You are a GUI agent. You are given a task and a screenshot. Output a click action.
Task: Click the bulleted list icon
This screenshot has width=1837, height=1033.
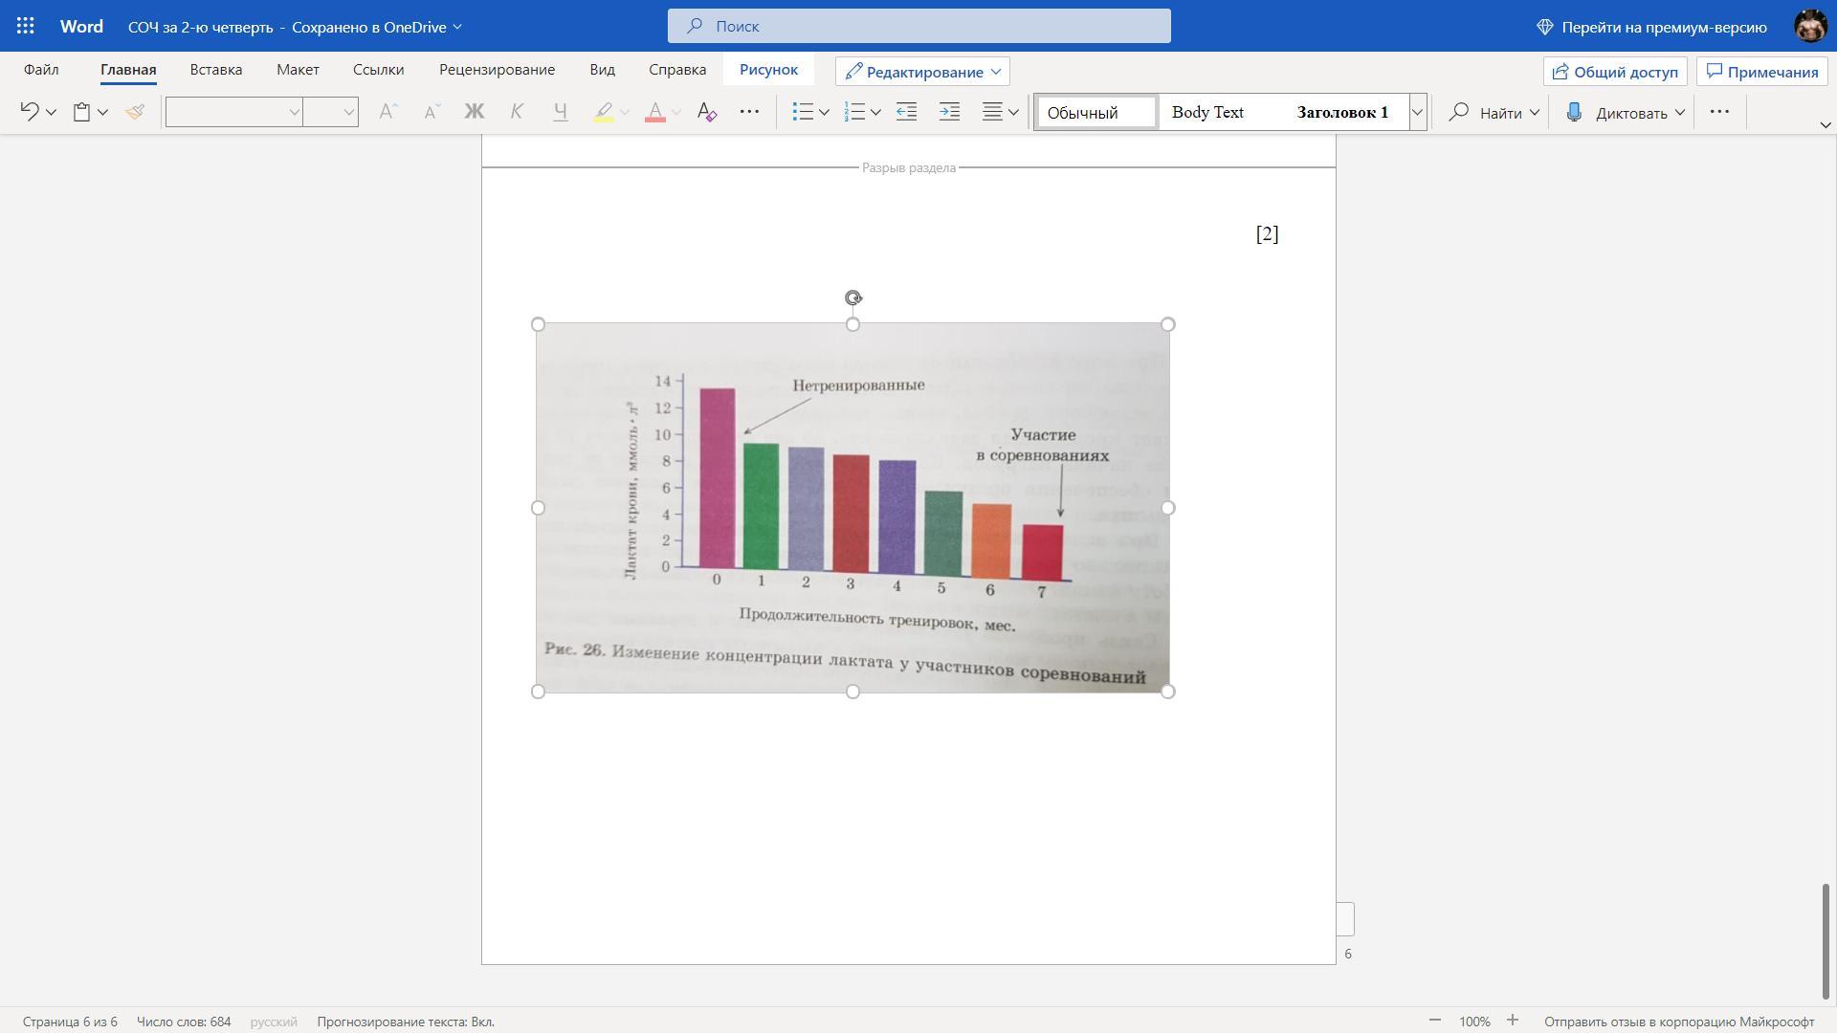click(x=800, y=112)
